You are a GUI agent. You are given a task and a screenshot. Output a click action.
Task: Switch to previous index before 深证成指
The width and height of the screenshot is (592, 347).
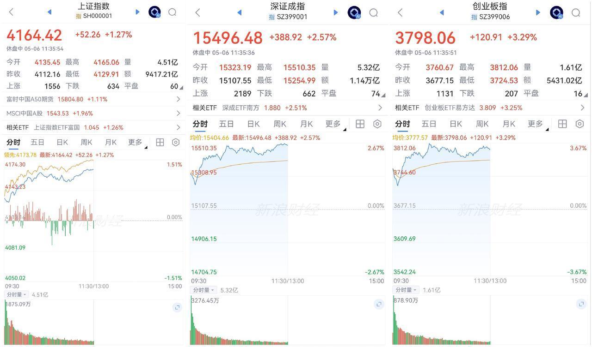click(x=239, y=12)
